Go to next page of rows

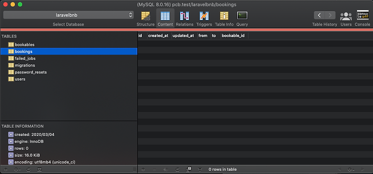pyautogui.click(x=363, y=169)
